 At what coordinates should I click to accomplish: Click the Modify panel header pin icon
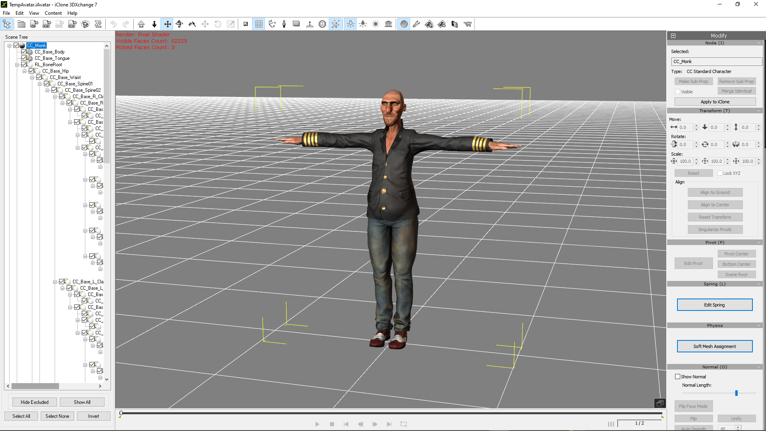[673, 36]
